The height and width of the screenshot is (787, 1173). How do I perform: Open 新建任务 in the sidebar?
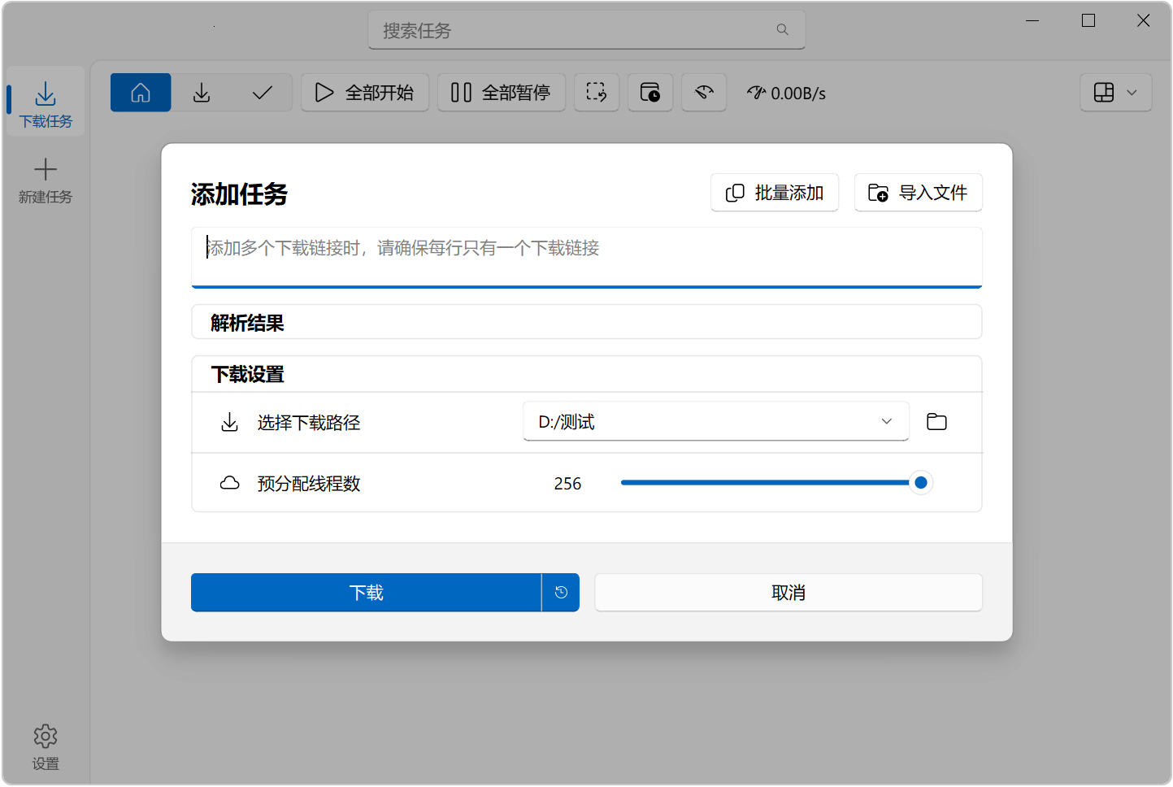click(x=46, y=180)
